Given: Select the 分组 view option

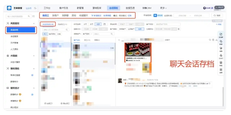Looking at the screenshot, I should (x=59, y=34).
